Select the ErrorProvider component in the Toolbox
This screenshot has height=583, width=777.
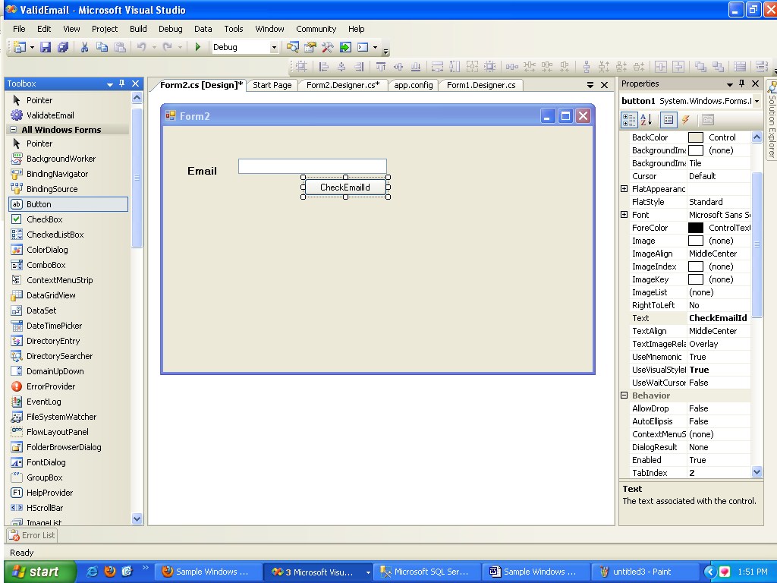coord(55,386)
